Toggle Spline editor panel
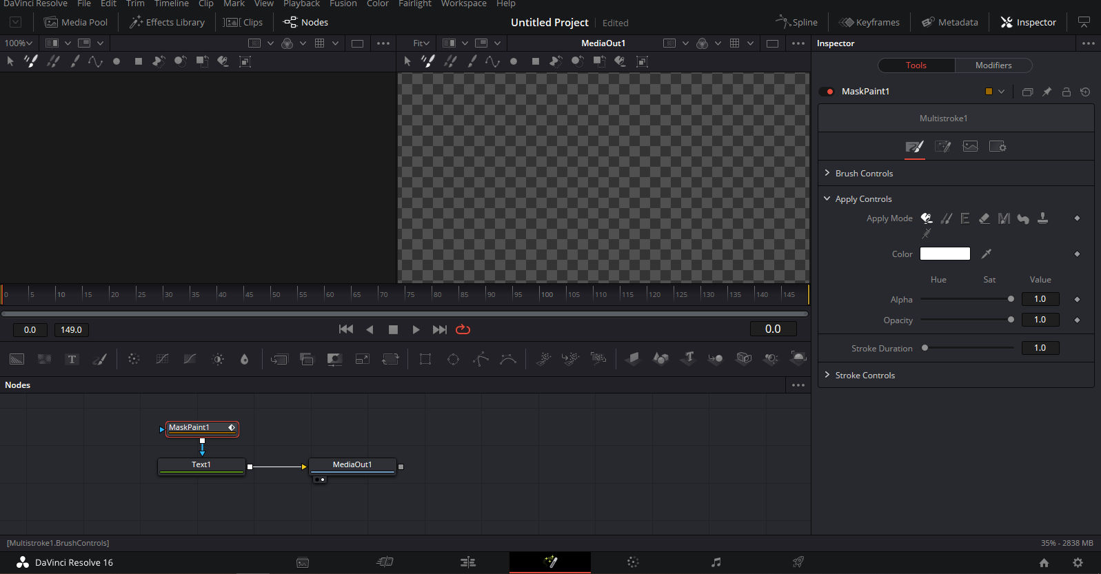The height and width of the screenshot is (574, 1101). (797, 22)
